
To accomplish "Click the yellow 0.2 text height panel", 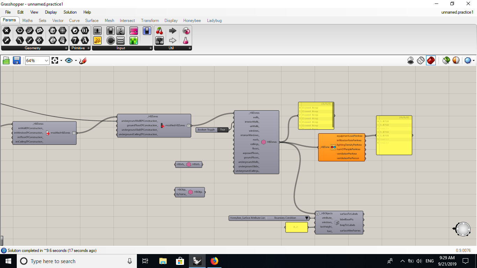I will tap(296, 227).
